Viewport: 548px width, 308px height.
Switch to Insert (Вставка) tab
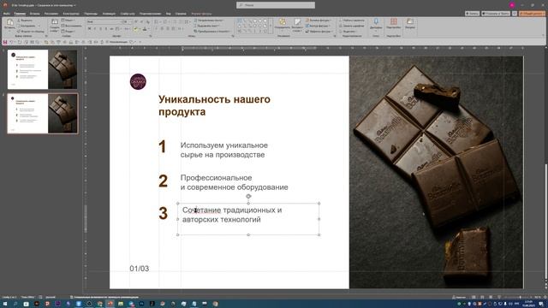click(34, 14)
